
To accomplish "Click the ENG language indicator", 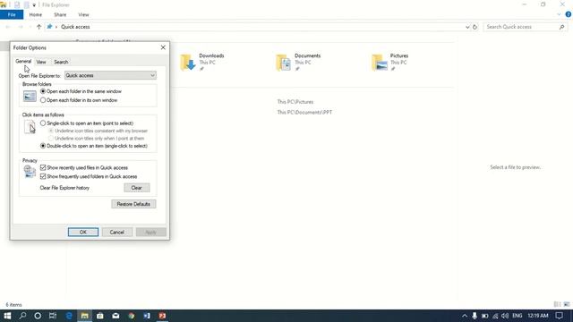I will tap(517, 316).
